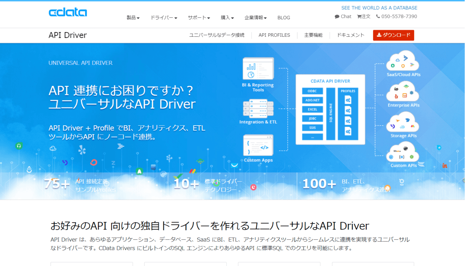This screenshot has height=266, width=465.
Task: Expand the 購入 menu
Action: [x=227, y=17]
